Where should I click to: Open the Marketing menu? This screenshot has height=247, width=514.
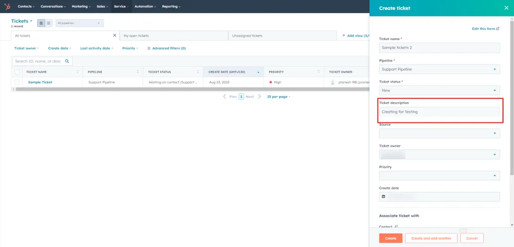81,6
